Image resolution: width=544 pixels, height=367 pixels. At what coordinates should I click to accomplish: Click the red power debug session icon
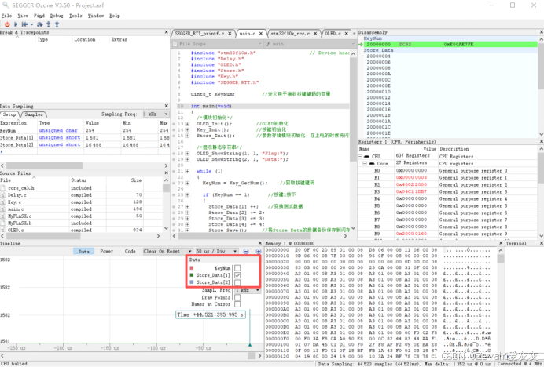7,24
